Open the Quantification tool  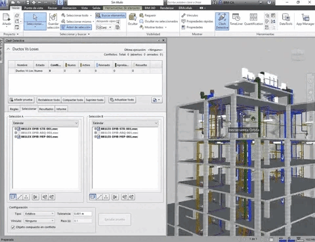point(253,20)
